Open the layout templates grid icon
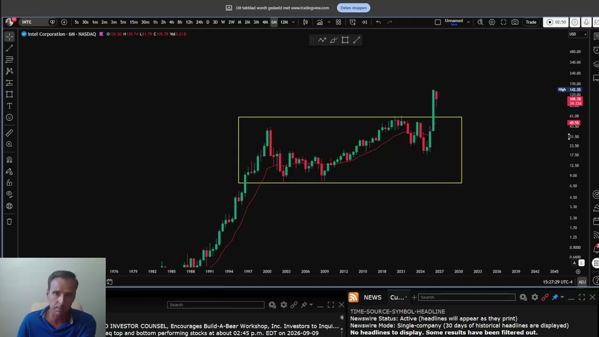This screenshot has width=599, height=337. pos(338,22)
